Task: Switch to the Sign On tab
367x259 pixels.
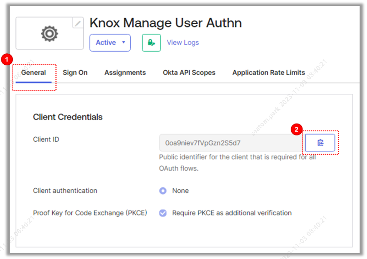Action: (x=75, y=73)
